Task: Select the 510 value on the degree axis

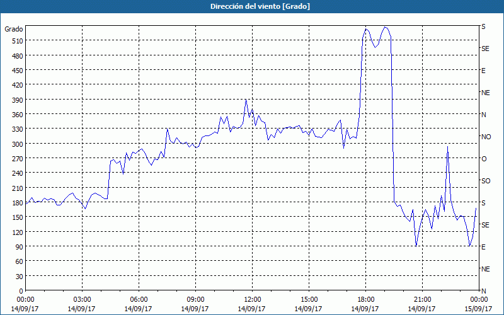Action: coord(18,41)
